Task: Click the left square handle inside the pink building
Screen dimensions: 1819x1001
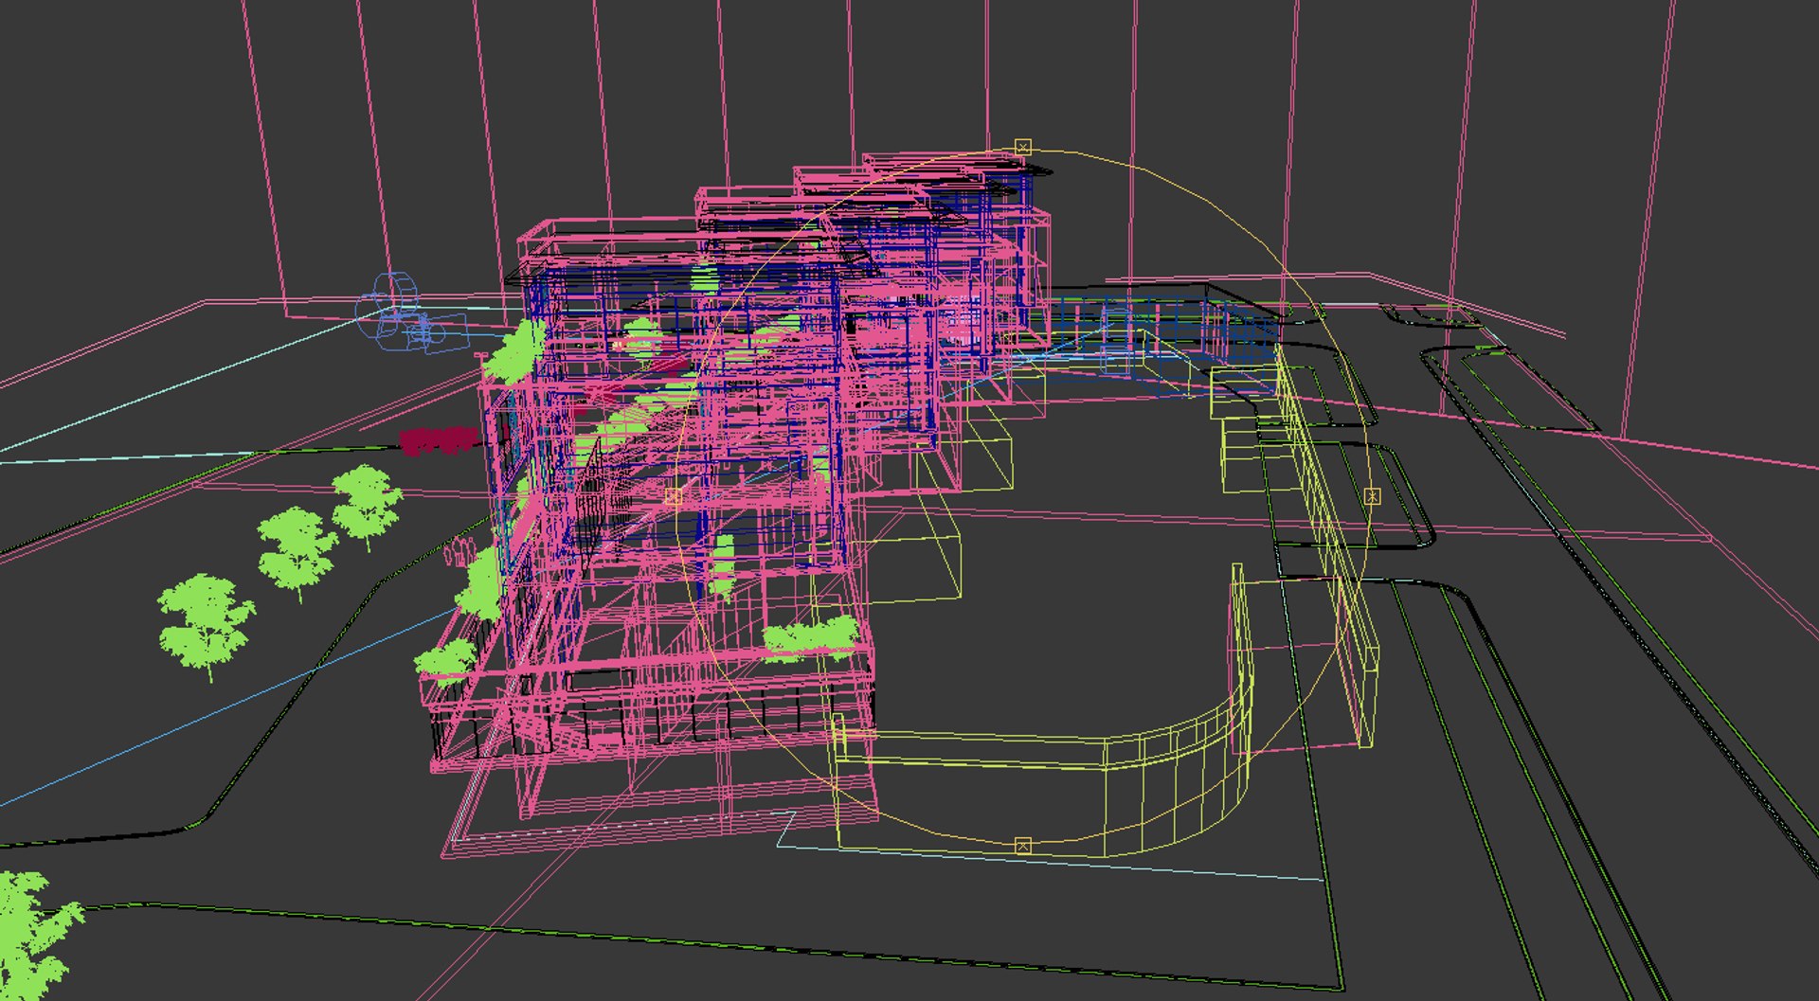Action: [x=673, y=496]
